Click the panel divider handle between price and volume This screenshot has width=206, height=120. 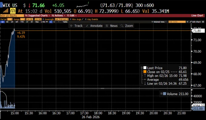point(102,88)
